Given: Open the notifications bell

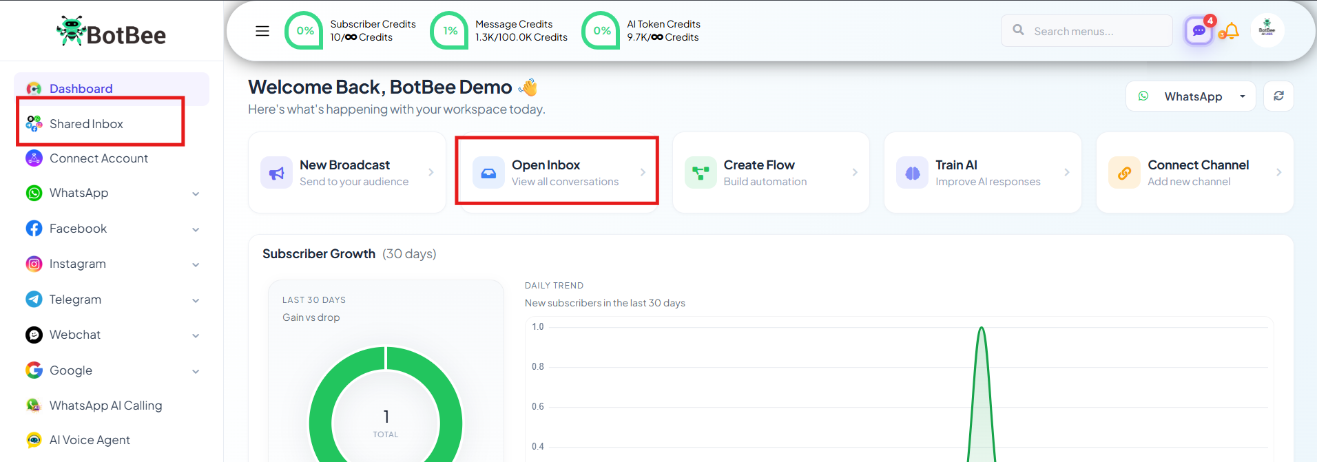Looking at the screenshot, I should (x=1232, y=30).
